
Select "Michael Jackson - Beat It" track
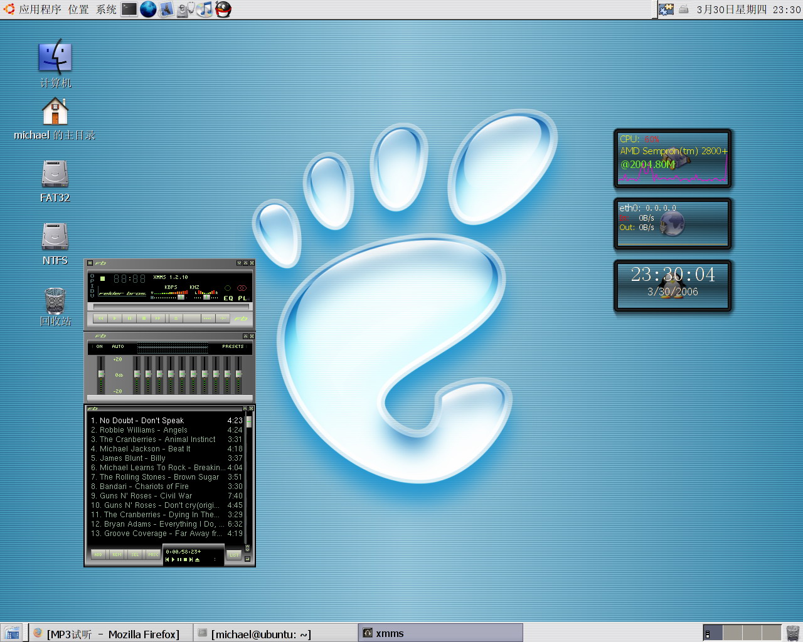pos(166,449)
